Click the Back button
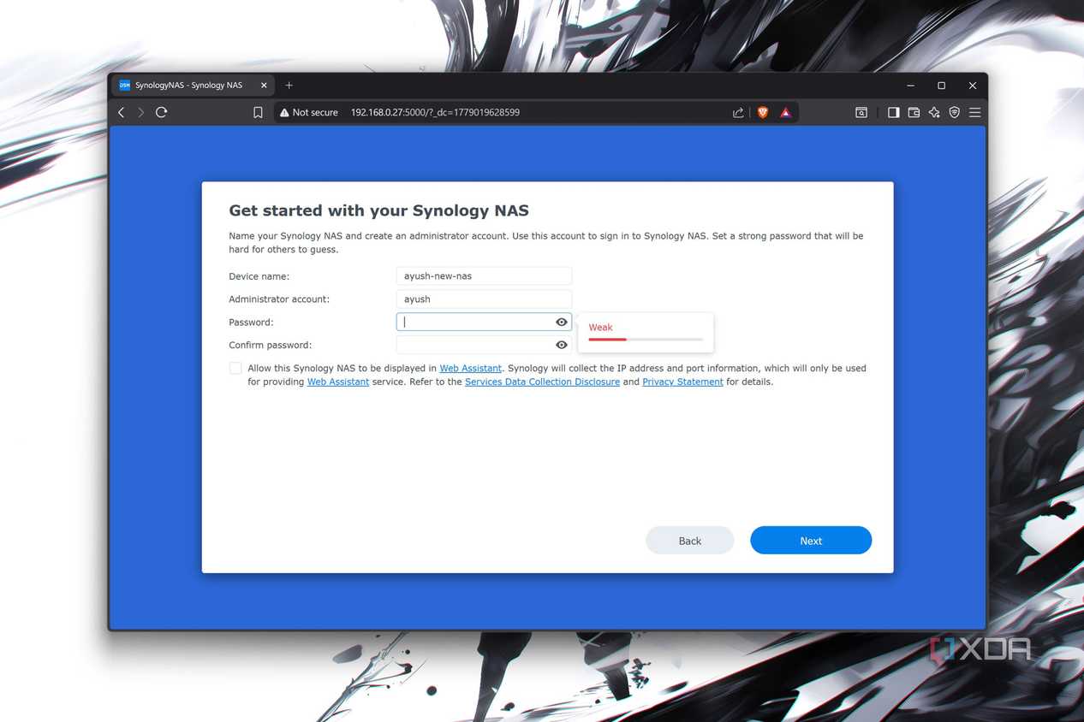This screenshot has height=722, width=1084. [689, 541]
